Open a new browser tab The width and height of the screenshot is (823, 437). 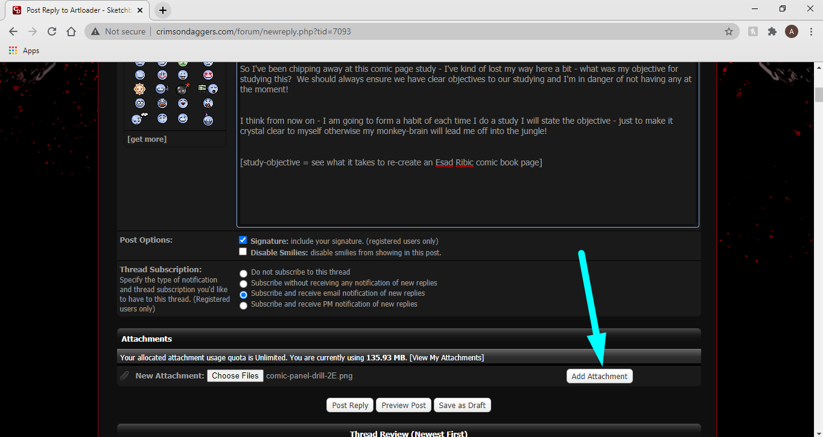[163, 10]
